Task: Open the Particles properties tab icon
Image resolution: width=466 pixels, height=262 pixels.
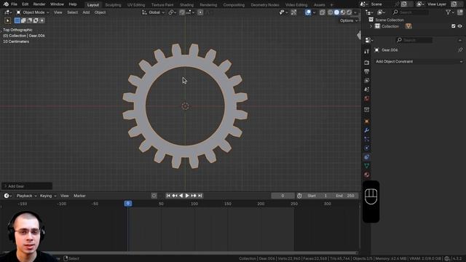Action: click(366, 139)
